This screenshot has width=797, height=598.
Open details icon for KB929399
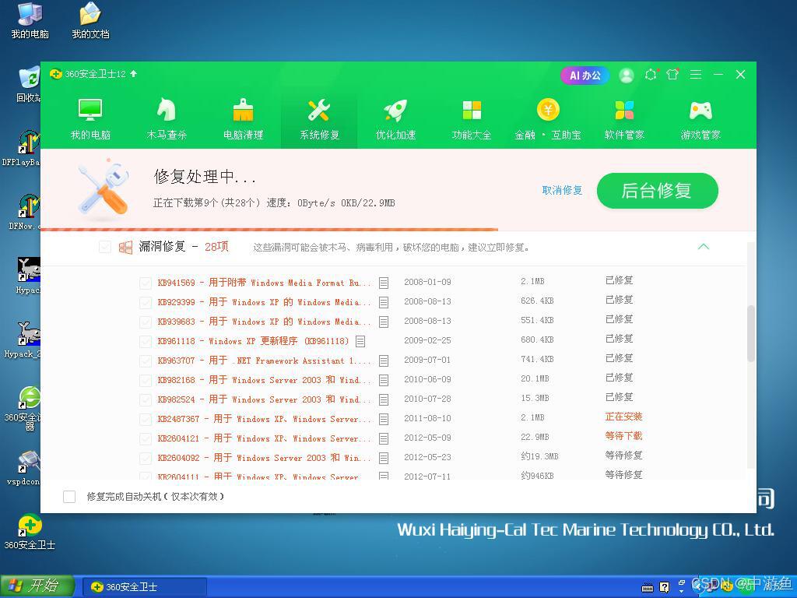tap(384, 302)
